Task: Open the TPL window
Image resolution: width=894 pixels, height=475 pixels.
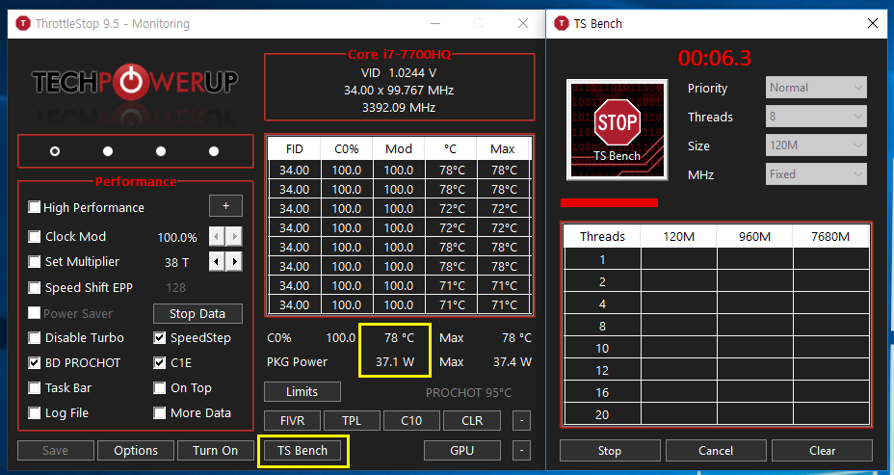Action: [x=352, y=421]
